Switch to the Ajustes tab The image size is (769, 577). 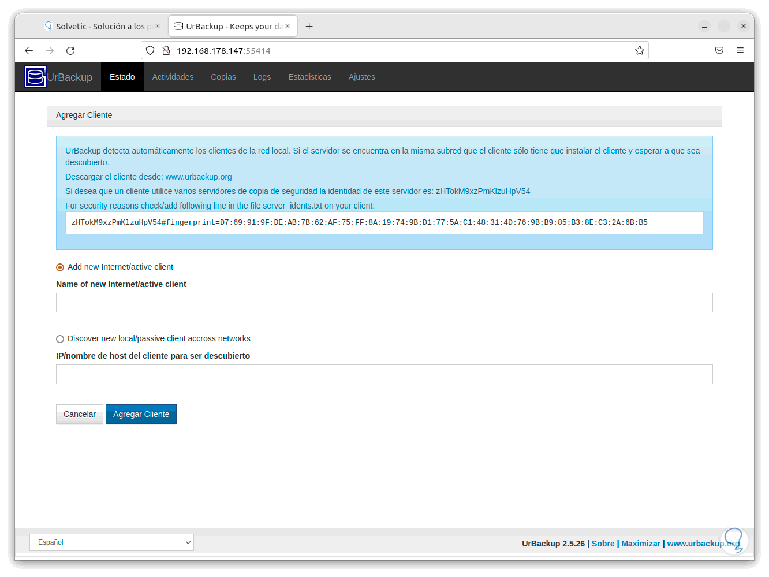tap(362, 77)
